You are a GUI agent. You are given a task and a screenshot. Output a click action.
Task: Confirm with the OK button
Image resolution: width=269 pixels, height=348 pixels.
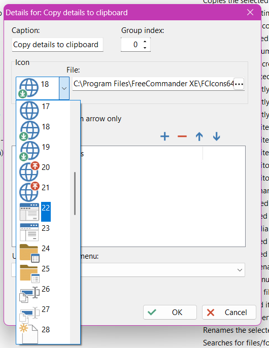tap(170, 312)
